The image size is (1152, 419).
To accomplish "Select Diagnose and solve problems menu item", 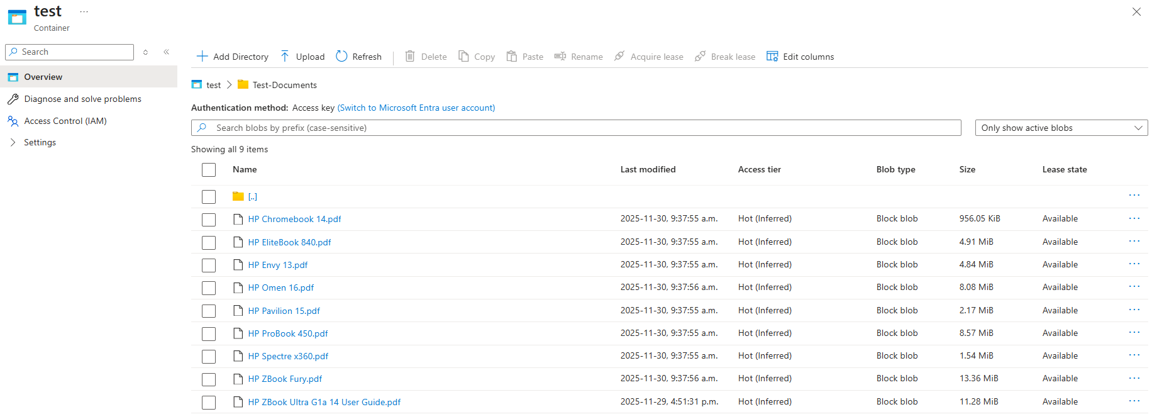I will (82, 99).
